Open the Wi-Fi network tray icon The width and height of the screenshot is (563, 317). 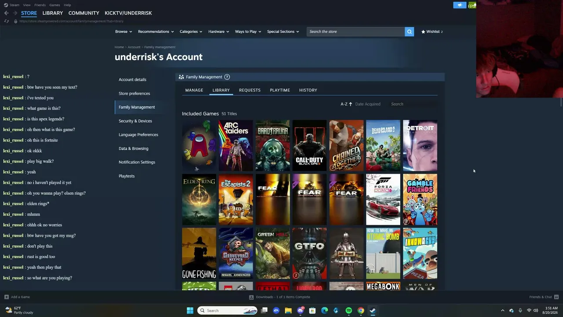(529, 310)
